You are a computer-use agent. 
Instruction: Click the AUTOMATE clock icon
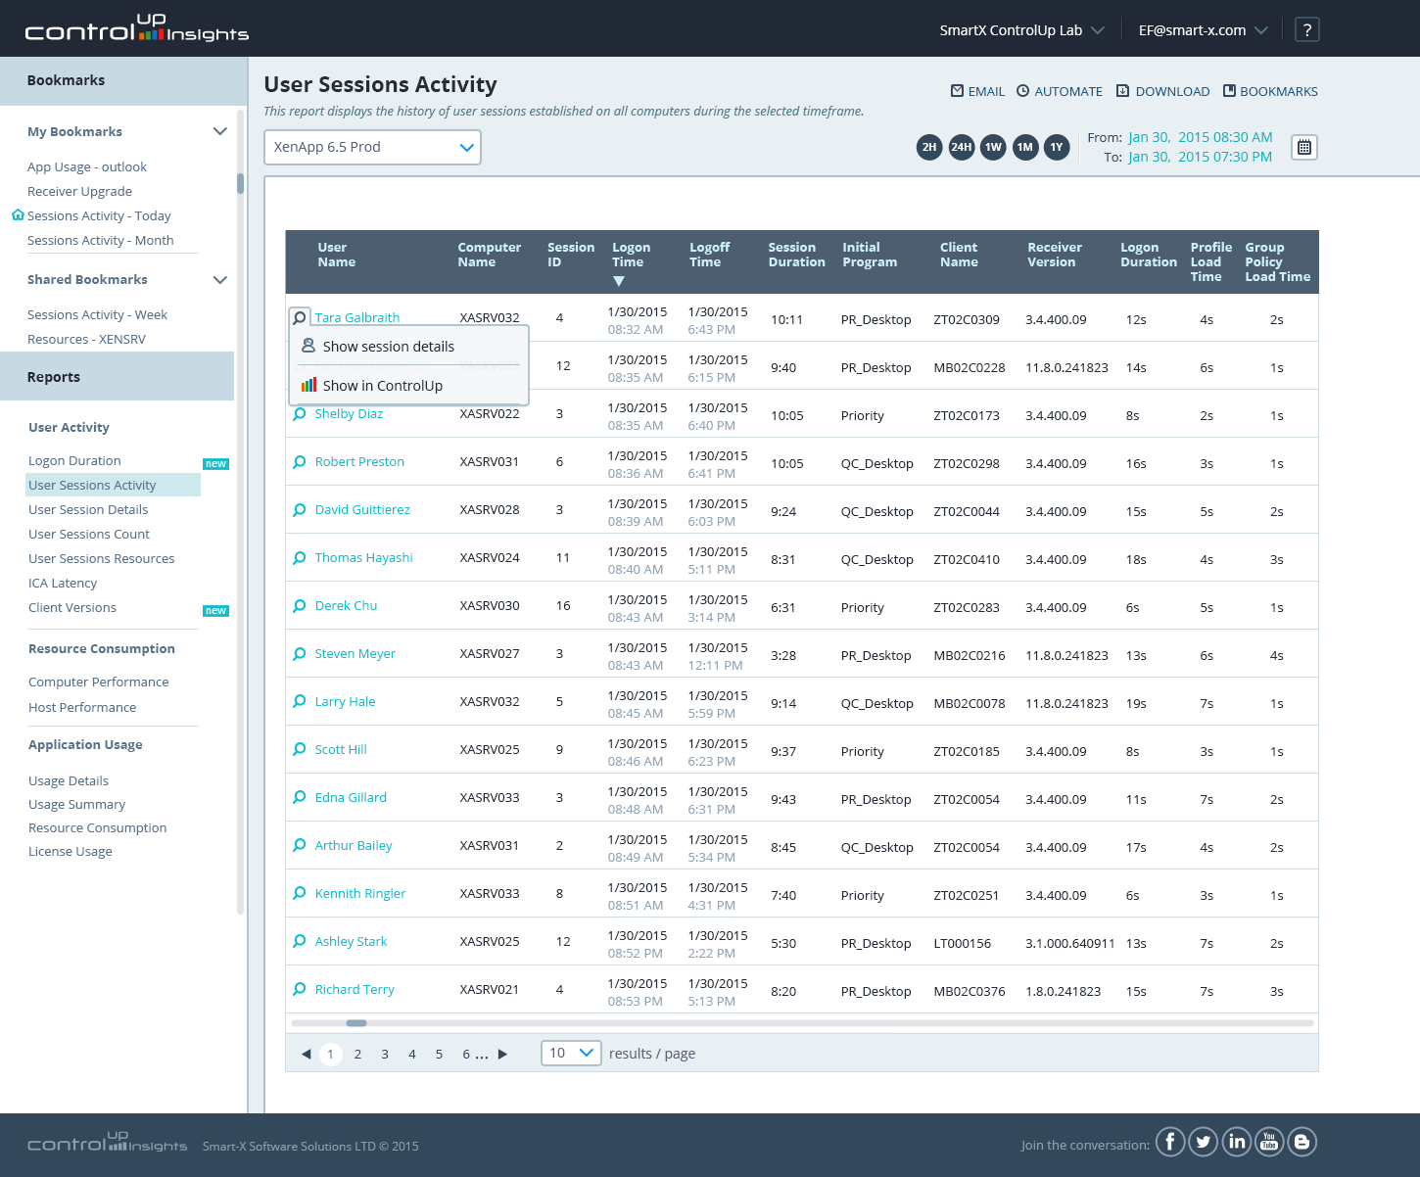[x=1022, y=91]
